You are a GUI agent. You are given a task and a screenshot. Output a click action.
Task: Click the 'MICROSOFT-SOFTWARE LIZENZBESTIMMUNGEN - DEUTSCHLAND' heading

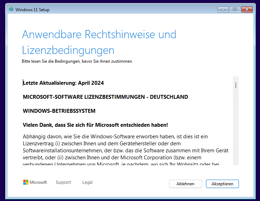click(106, 97)
